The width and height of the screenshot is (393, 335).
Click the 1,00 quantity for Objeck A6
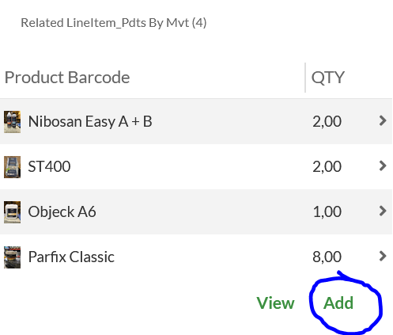click(327, 211)
